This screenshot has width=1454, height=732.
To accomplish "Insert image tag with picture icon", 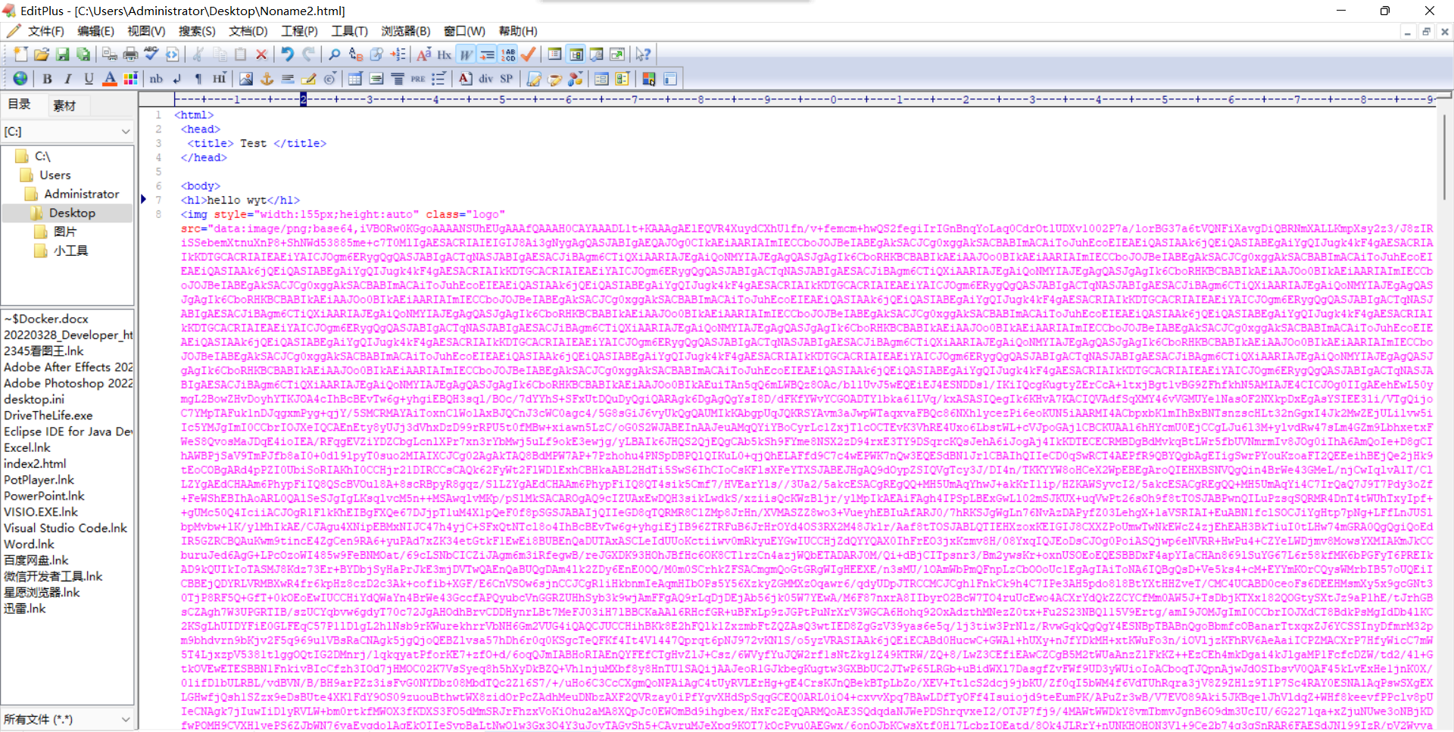I will point(246,79).
